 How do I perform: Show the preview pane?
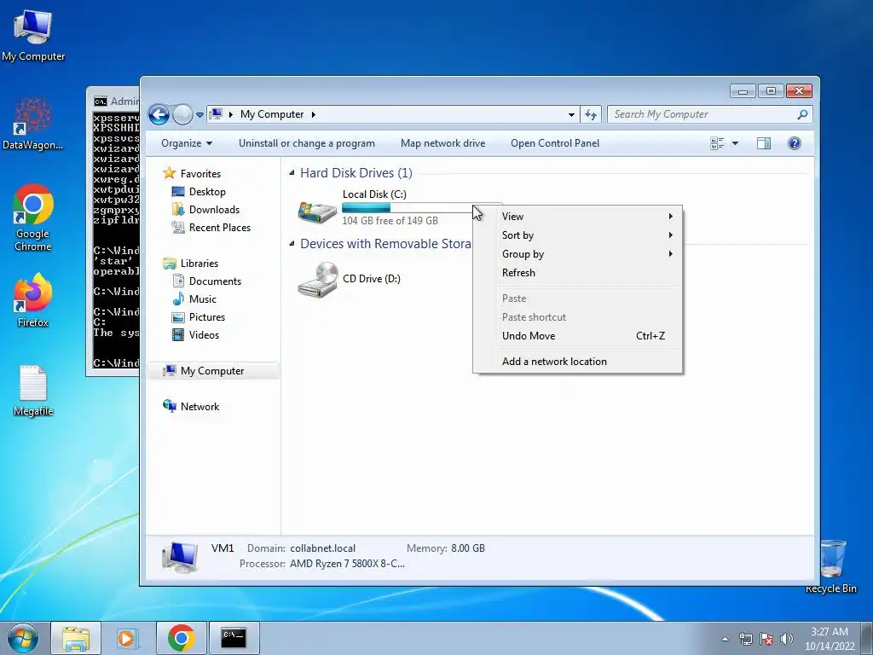pos(764,143)
